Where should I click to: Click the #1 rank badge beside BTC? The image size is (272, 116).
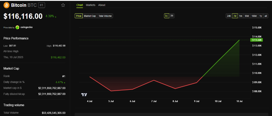click(41, 5)
